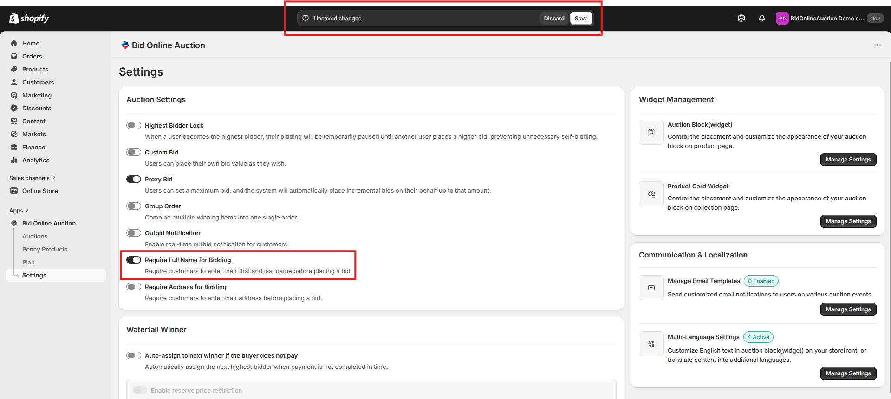Screen dimensions: 891x399
Task: Open Penny Products in the sidebar
Action: [45, 249]
